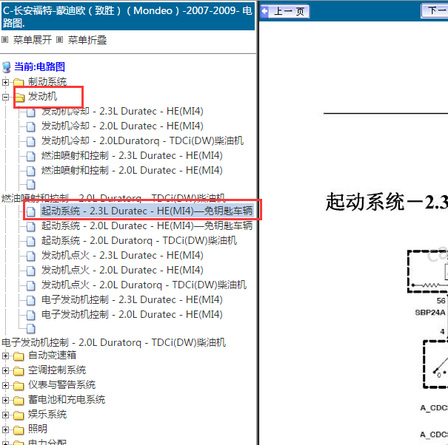Image resolution: width=448 pixels, height=445 pixels.
Task: Click 菜单折叠 to collapse all menus
Action: [87, 40]
